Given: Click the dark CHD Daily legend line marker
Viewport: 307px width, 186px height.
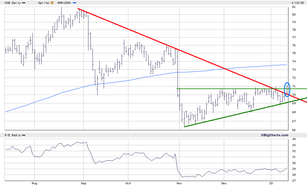Looking at the screenshot, I should (x=24, y=3).
